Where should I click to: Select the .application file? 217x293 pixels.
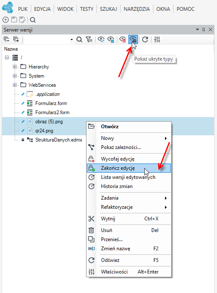pyautogui.click(x=47, y=94)
